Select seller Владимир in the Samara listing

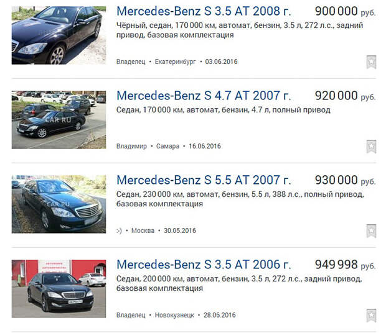pos(131,147)
